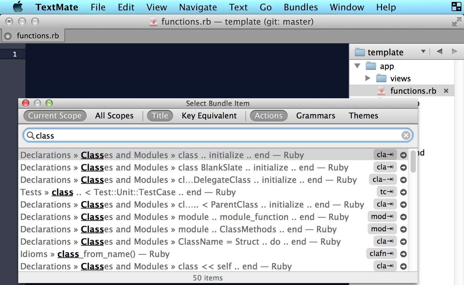Open the template folder dropdown

[423, 51]
